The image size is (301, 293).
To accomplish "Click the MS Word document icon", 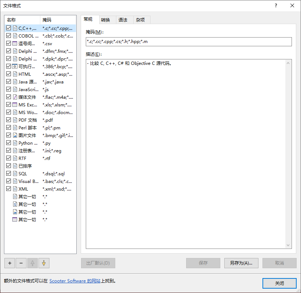I will pyautogui.click(x=15, y=112).
